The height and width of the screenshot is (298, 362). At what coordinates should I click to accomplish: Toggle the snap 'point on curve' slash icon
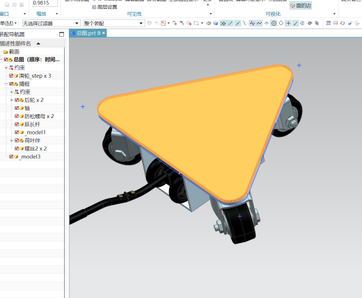(x=295, y=23)
